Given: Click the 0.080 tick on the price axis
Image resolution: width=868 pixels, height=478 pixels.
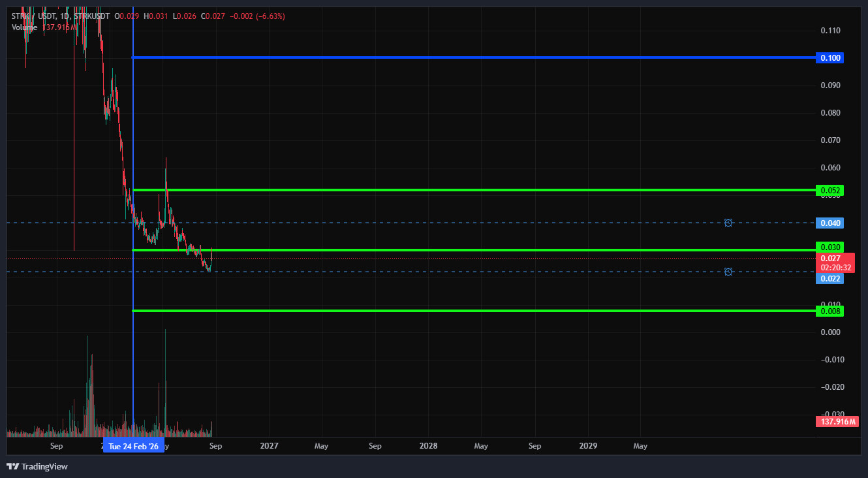Looking at the screenshot, I should 830,113.
